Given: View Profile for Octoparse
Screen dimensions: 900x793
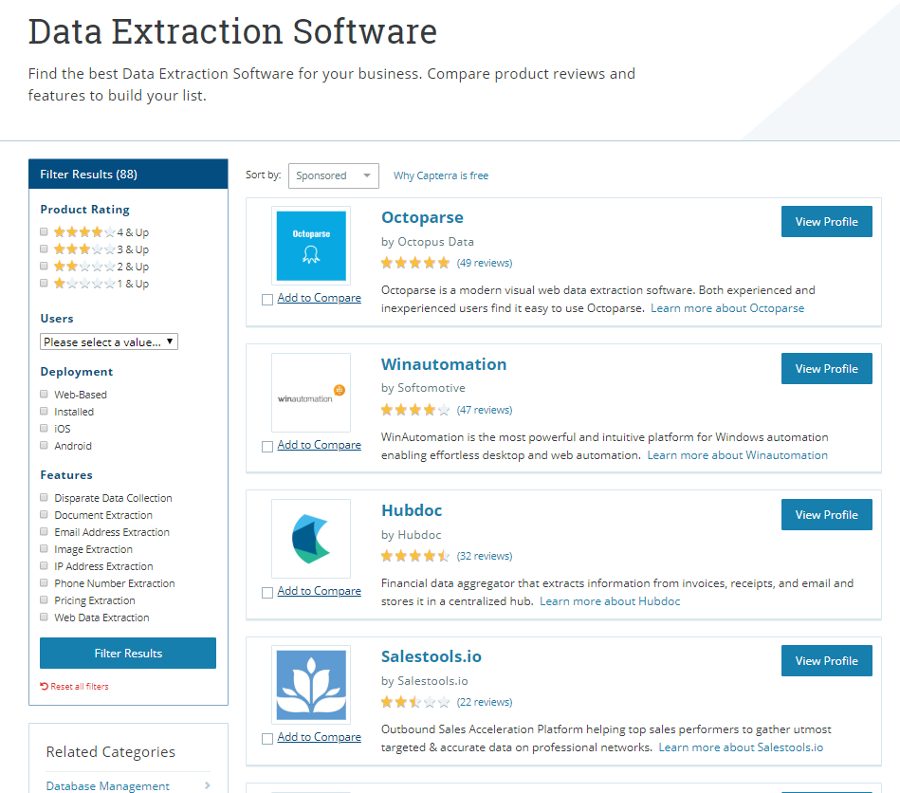Looking at the screenshot, I should pos(827,222).
